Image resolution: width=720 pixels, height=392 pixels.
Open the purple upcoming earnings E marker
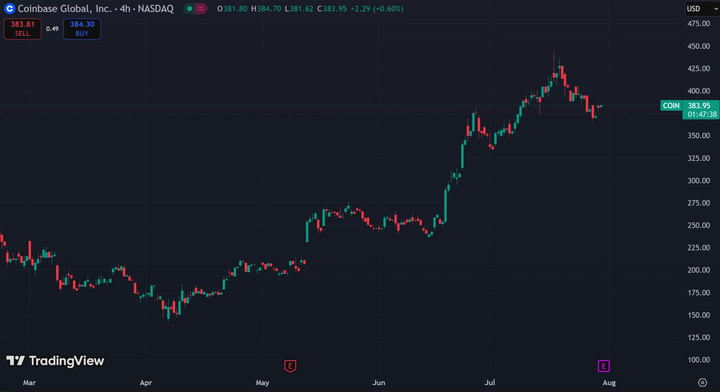pyautogui.click(x=604, y=366)
